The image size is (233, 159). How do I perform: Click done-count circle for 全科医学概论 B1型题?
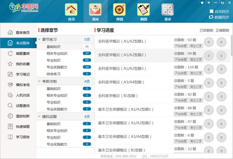(209, 97)
